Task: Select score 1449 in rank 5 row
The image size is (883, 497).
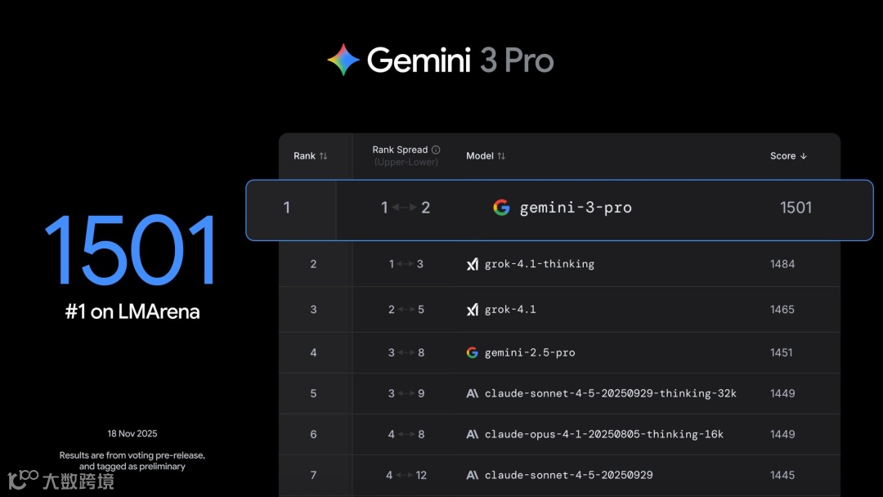Action: (x=782, y=393)
